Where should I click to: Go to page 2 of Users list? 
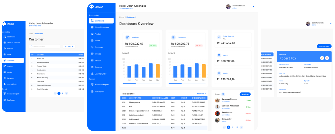[233, 127]
